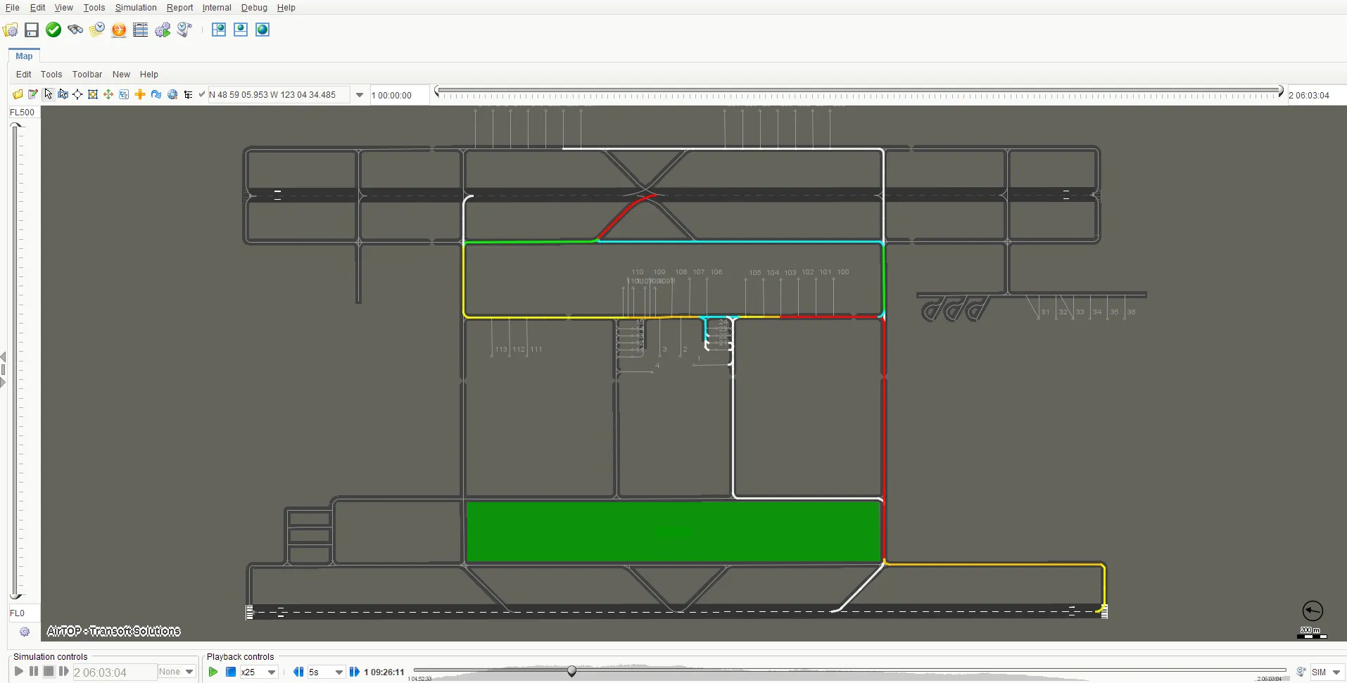Open the Report menu
The height and width of the screenshot is (683, 1347).
click(179, 8)
